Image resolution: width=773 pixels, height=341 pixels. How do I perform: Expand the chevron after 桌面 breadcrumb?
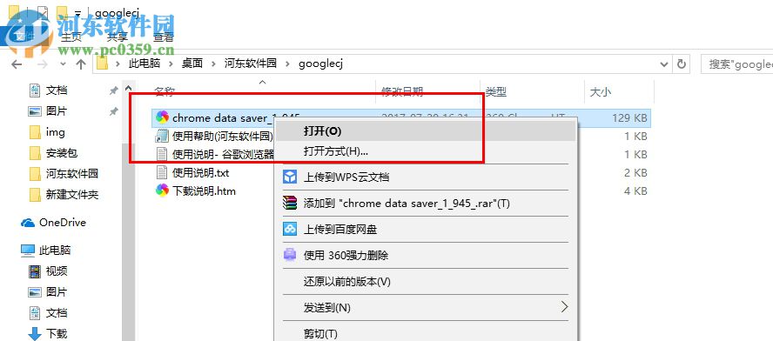click(214, 64)
